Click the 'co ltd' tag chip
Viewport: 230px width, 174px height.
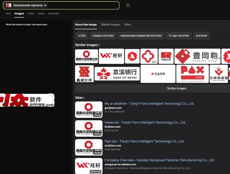[x=82, y=35]
